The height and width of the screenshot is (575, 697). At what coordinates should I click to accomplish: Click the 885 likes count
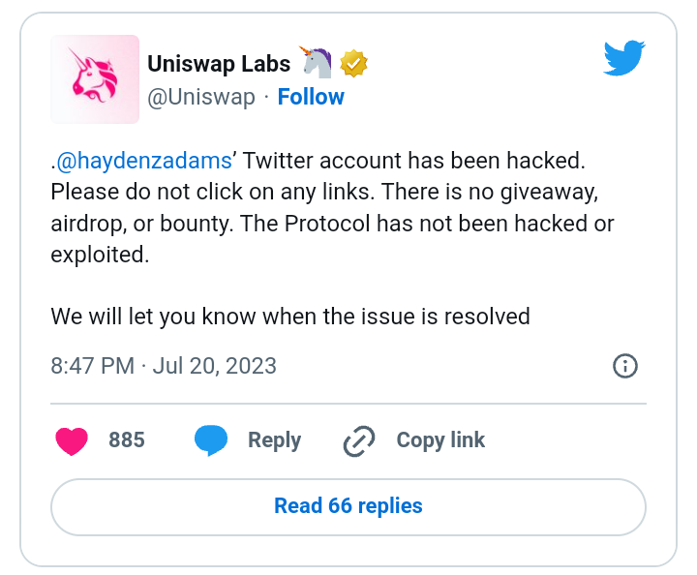127,439
